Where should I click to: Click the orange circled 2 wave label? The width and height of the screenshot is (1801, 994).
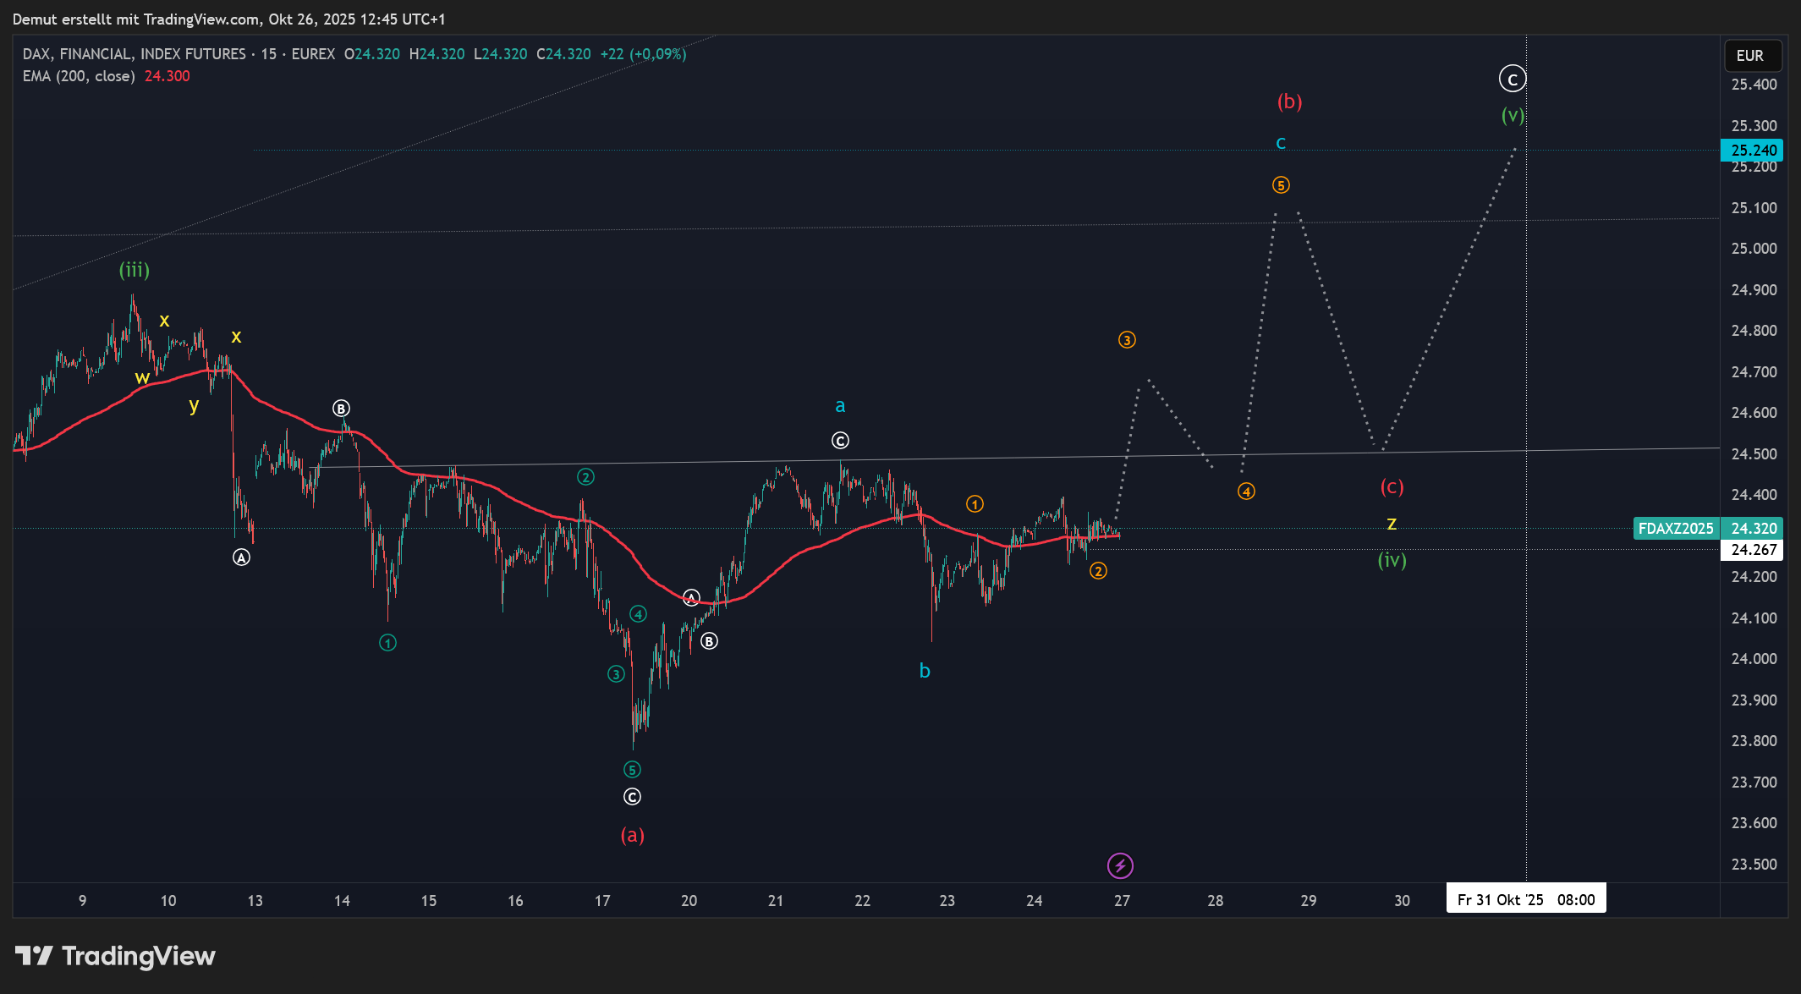pyautogui.click(x=1098, y=571)
